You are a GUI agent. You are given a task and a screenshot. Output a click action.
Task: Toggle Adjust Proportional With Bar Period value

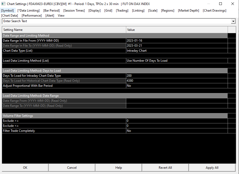point(177,86)
